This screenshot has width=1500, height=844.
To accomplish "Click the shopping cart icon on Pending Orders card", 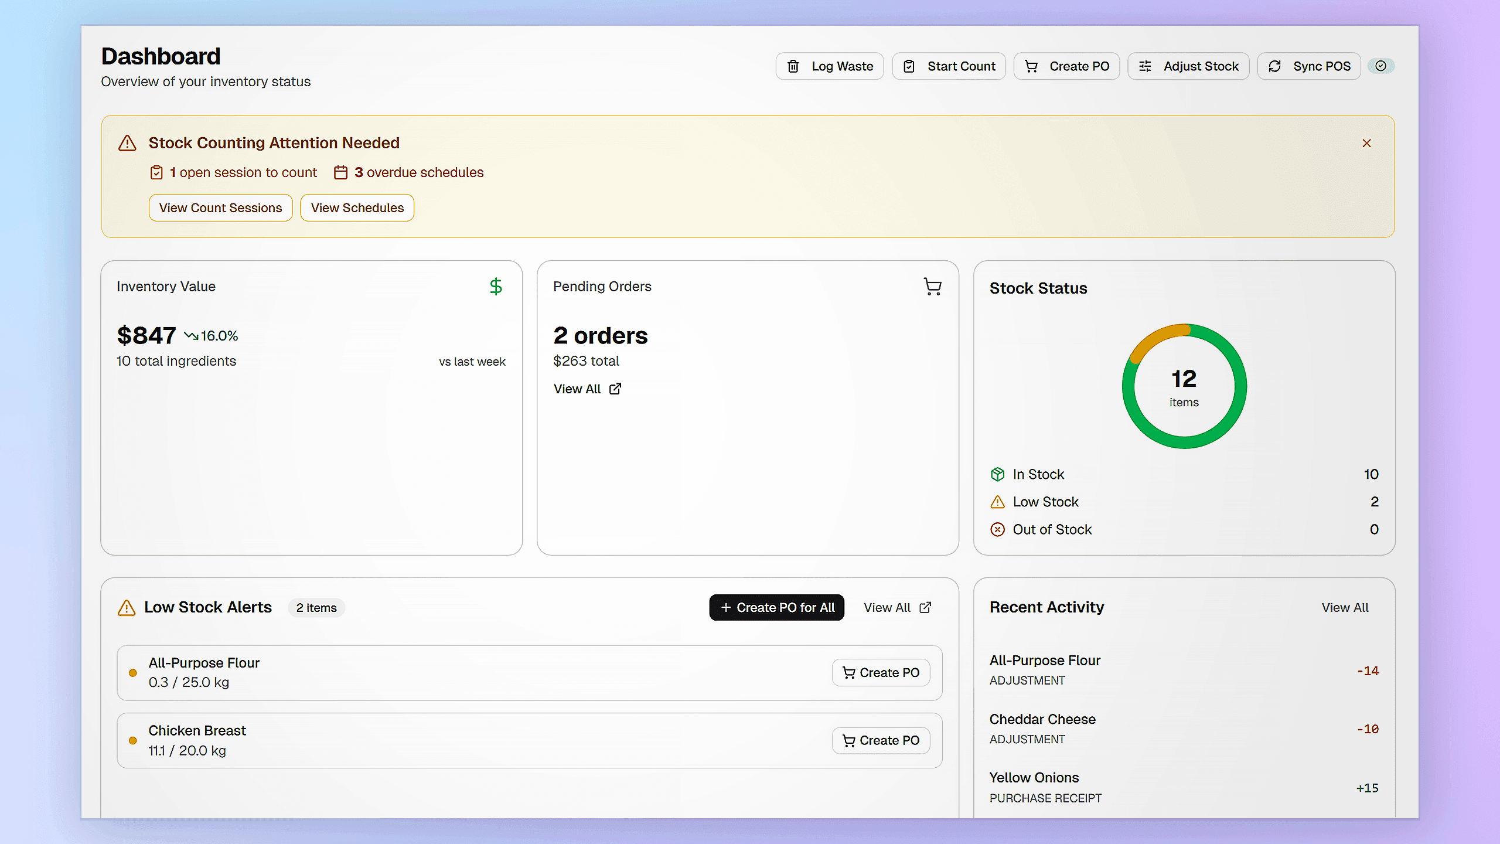I will 933,286.
